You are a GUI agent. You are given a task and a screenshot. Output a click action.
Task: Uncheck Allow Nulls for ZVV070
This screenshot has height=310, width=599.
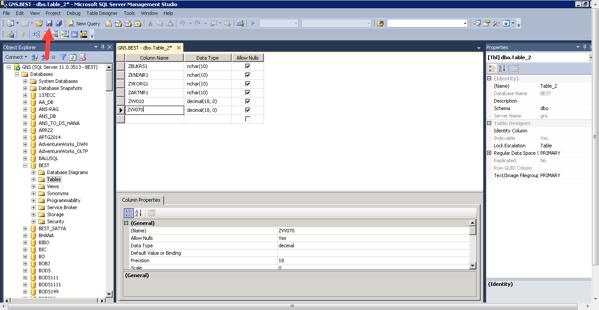tap(248, 110)
